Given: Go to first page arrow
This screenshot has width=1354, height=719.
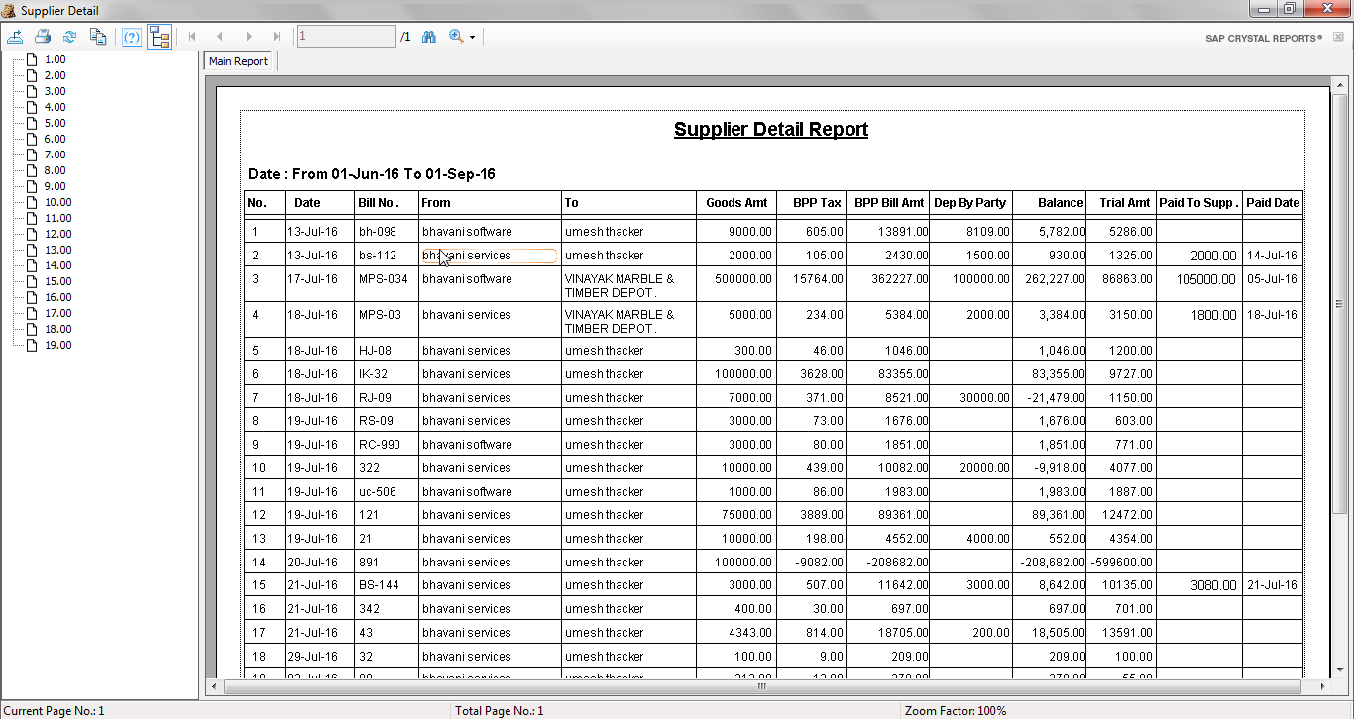Looking at the screenshot, I should point(192,37).
